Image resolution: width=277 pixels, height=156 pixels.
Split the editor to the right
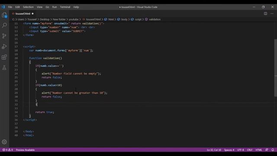(x=265, y=13)
